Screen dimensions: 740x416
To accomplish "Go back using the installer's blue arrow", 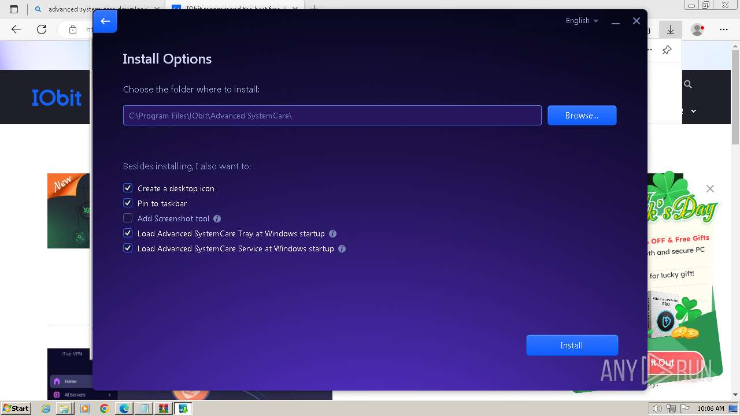I will click(105, 21).
